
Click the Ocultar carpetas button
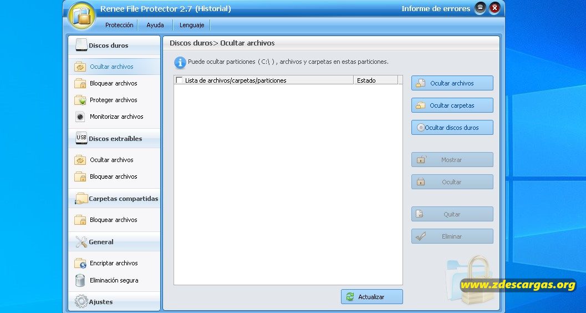(x=452, y=105)
